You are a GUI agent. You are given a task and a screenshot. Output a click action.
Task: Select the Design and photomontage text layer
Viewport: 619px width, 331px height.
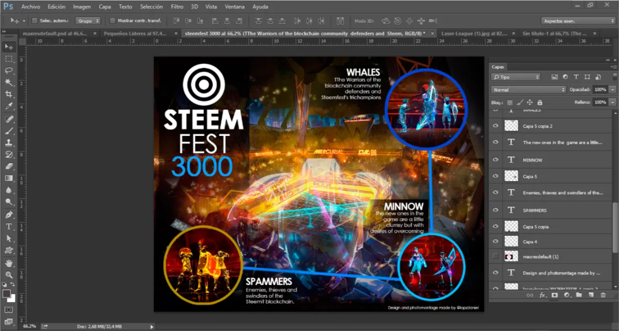(x=552, y=273)
